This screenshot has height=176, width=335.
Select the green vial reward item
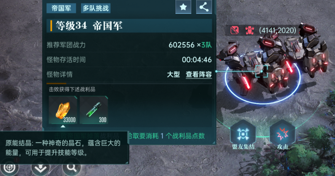point(94,110)
